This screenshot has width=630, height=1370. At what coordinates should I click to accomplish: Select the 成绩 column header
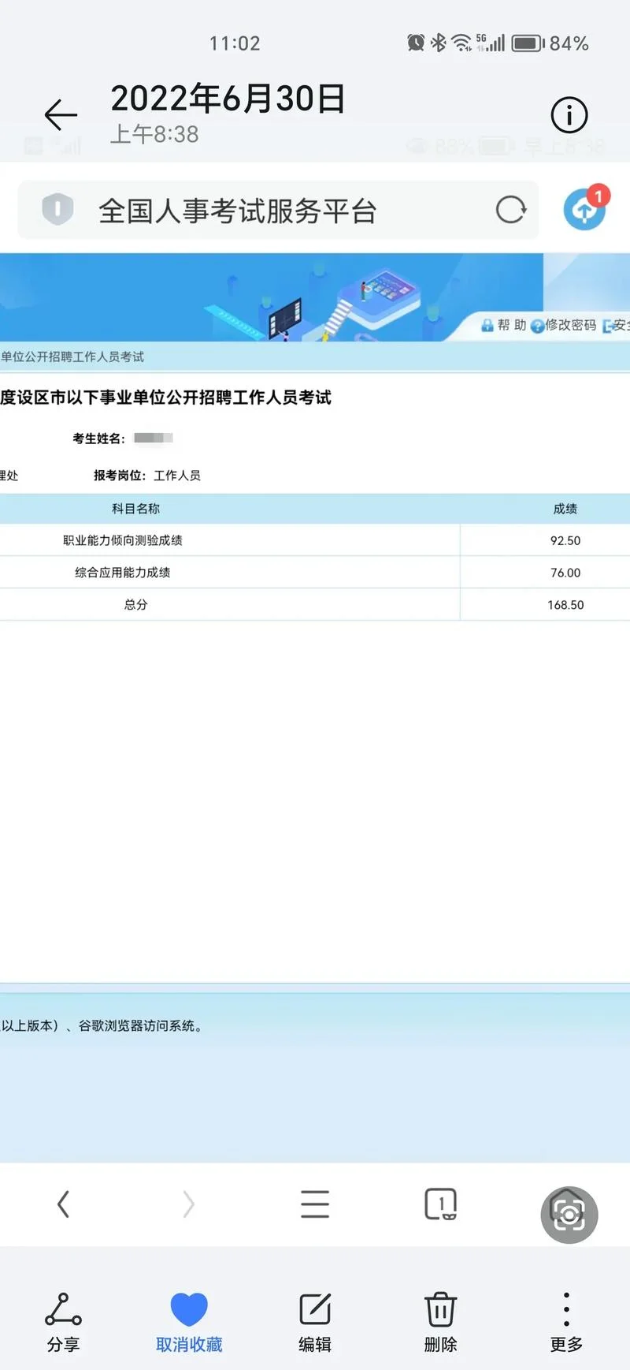click(565, 509)
